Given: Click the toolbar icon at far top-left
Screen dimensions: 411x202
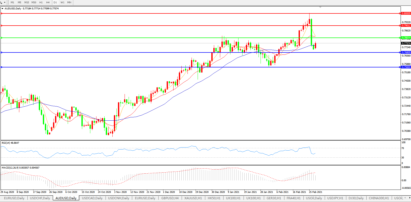Looking at the screenshot, I should [x=1, y=2].
